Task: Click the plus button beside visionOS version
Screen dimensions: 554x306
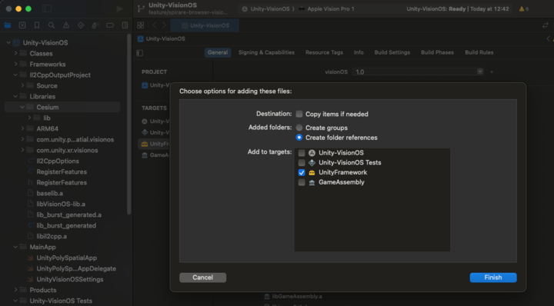Action: [x=492, y=72]
